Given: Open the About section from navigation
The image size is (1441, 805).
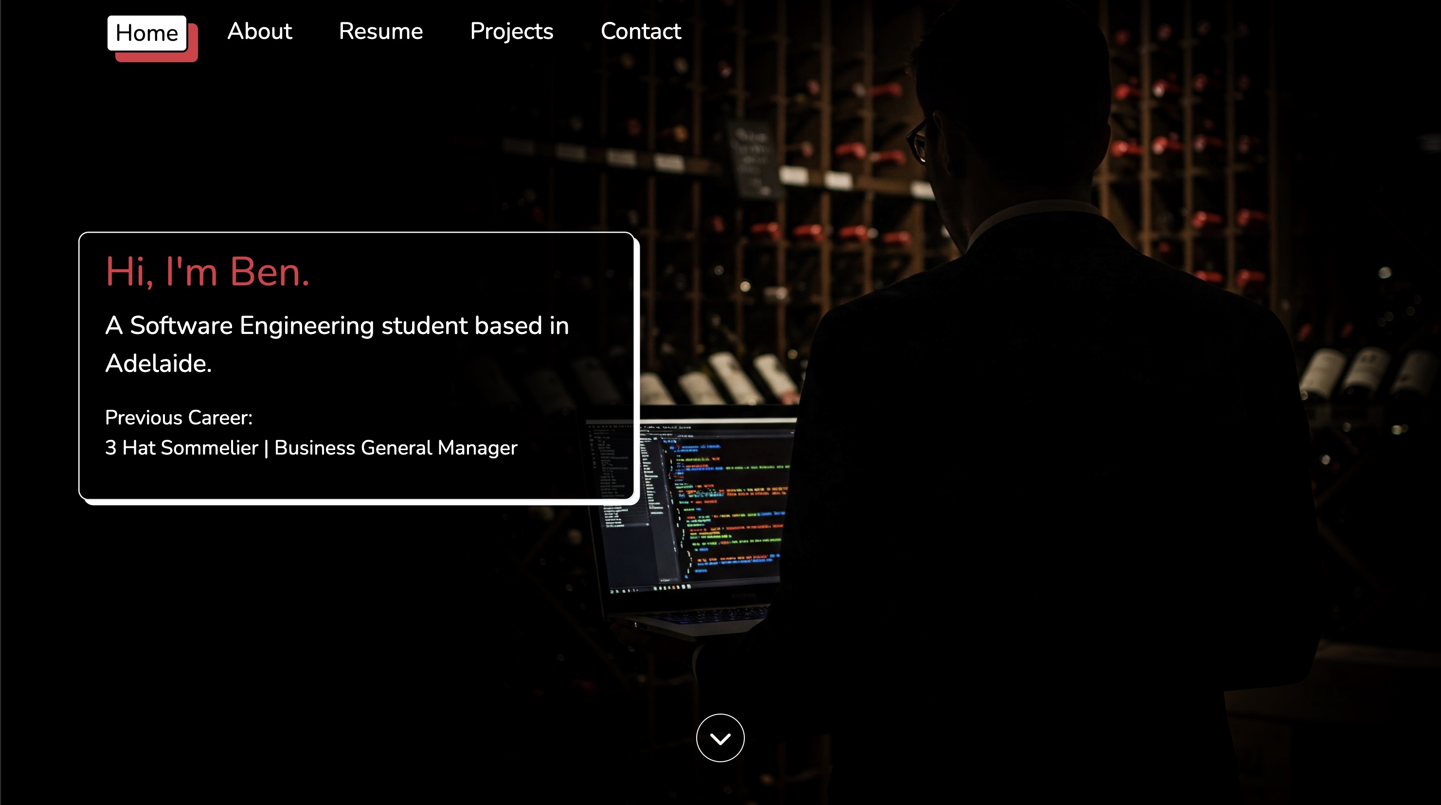Looking at the screenshot, I should click(x=260, y=32).
